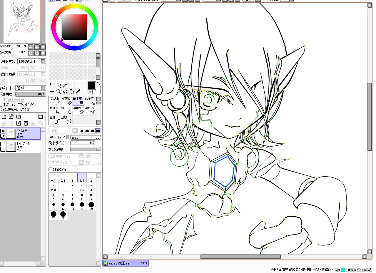
Task: Hide the 線画 layer eye icon
Action: click(3, 131)
